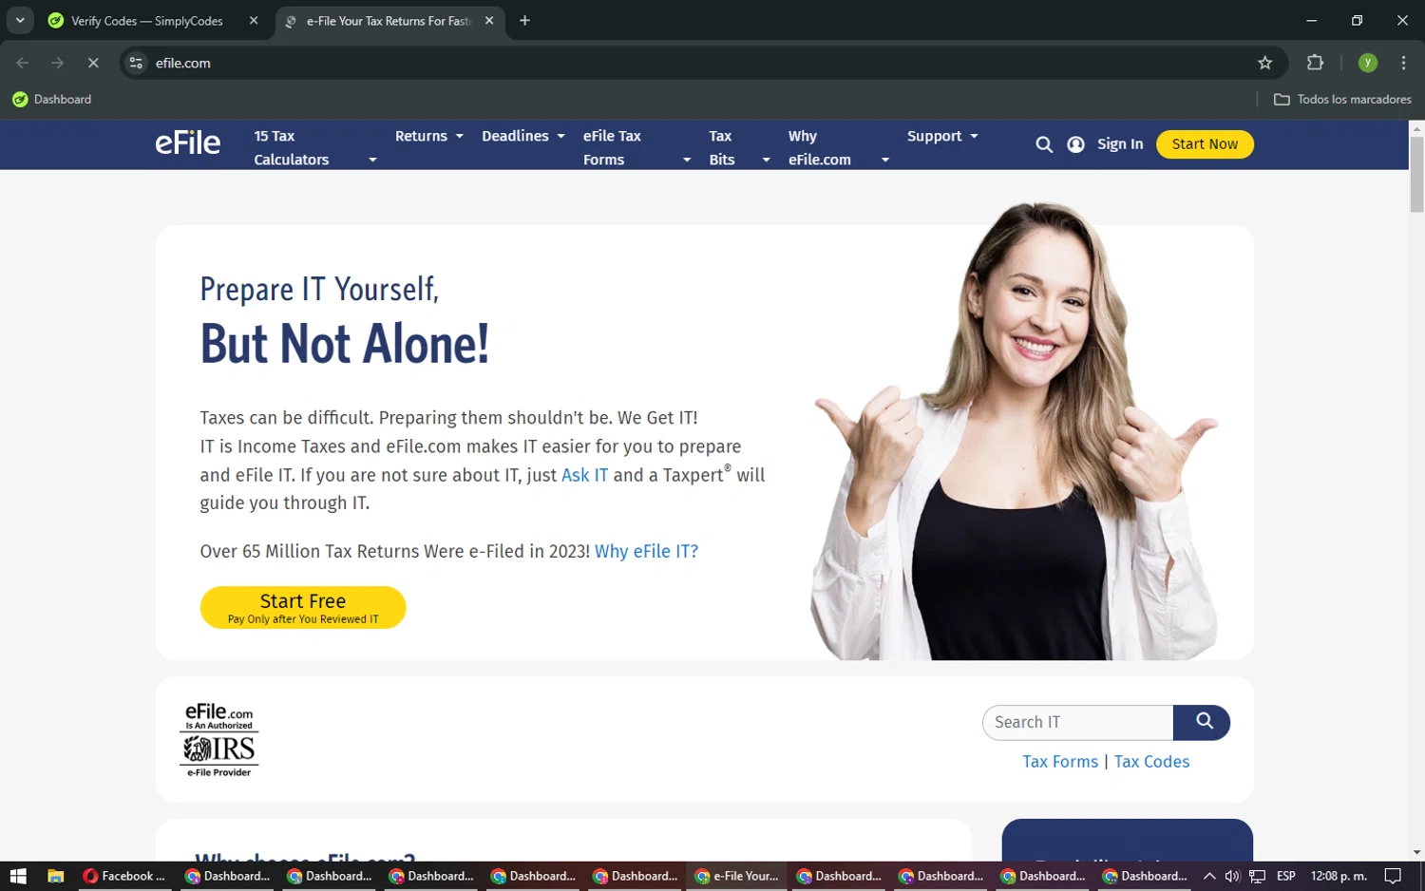This screenshot has width=1425, height=891.
Task: View site information for efile.com
Action: [x=136, y=63]
